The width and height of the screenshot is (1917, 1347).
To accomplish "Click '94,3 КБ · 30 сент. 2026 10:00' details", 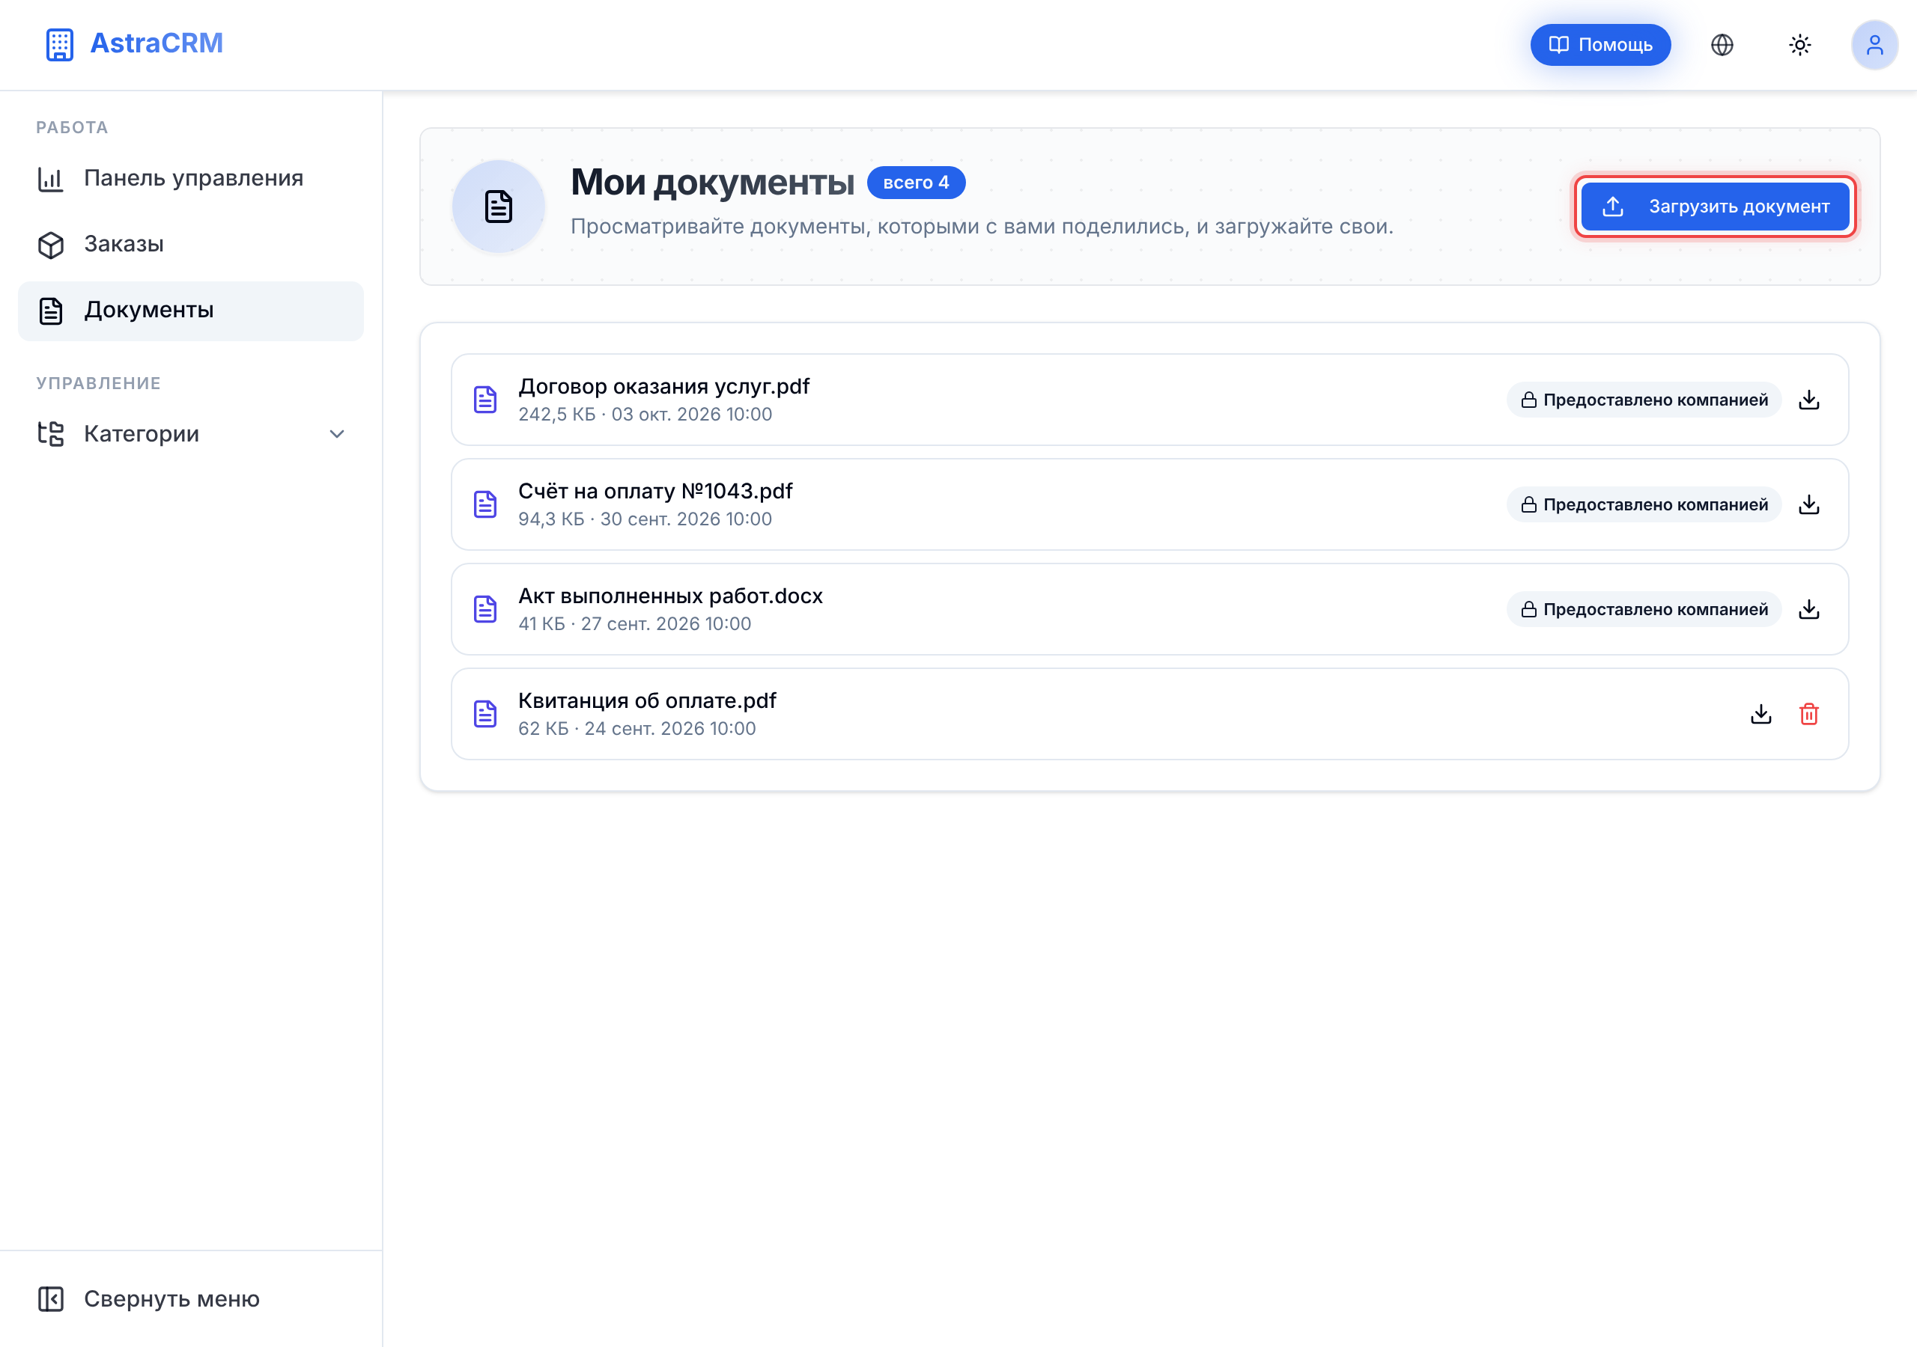I will [645, 519].
